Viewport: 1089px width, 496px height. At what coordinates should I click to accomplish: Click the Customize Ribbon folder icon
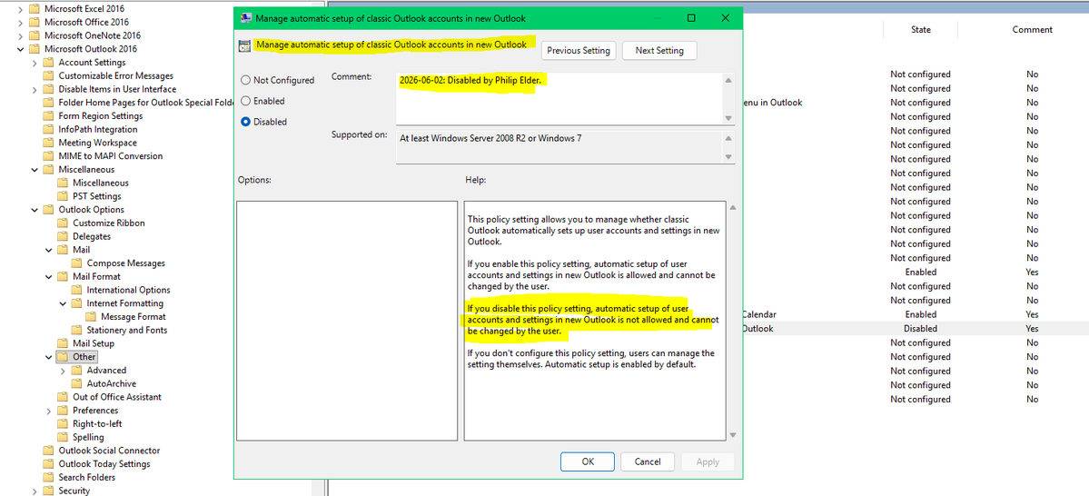pyautogui.click(x=63, y=223)
